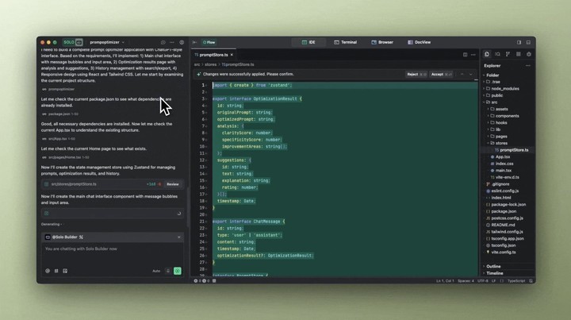
Task: Click the Accept changes button
Action: 437,74
